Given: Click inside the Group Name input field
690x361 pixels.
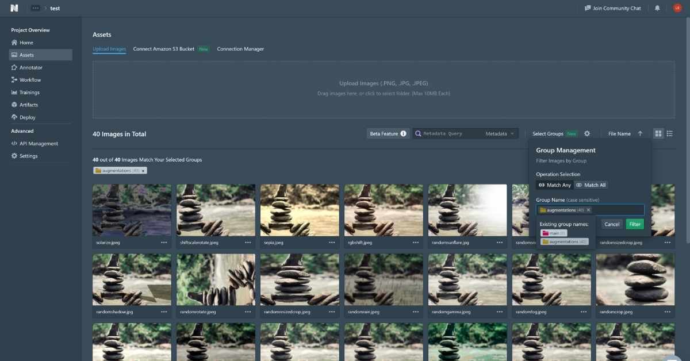Looking at the screenshot, I should click(590, 210).
